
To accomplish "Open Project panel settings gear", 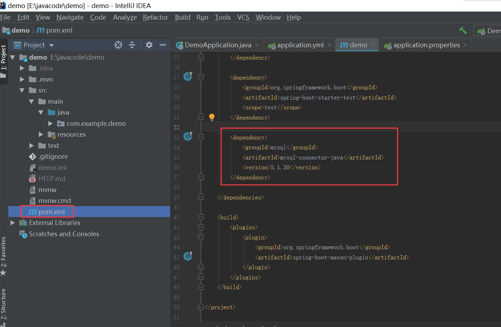I will pos(149,45).
